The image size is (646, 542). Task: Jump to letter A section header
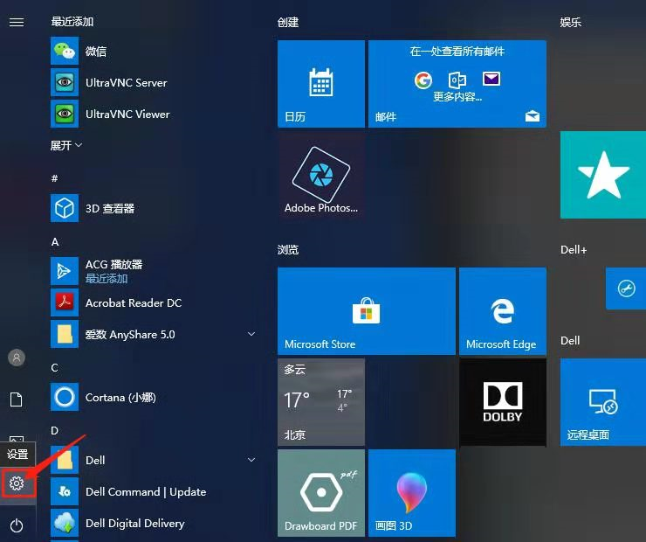(x=55, y=241)
